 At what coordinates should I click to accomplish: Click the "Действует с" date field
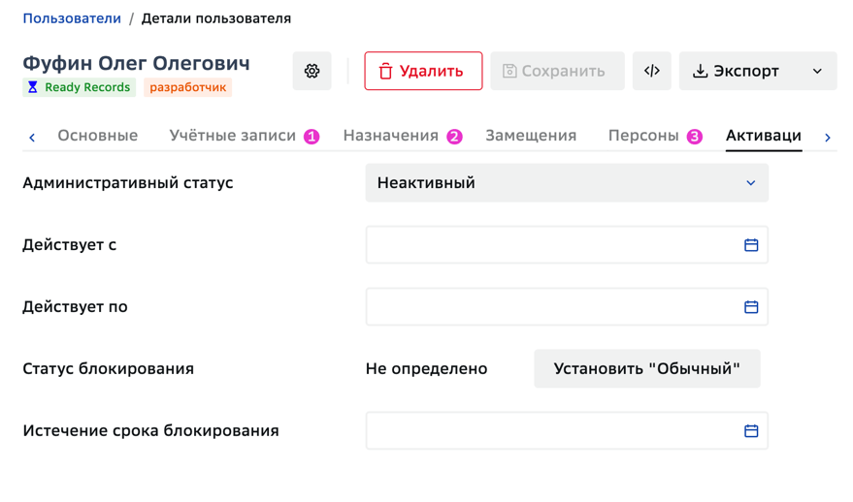coord(567,245)
